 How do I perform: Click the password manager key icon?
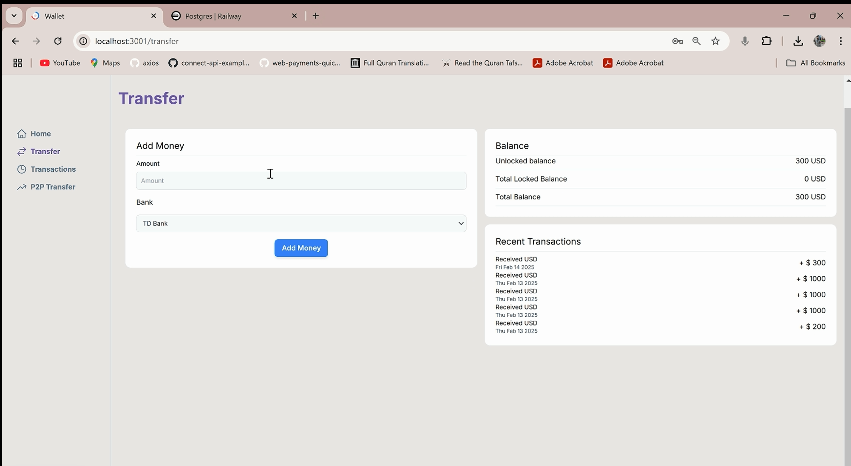point(677,41)
